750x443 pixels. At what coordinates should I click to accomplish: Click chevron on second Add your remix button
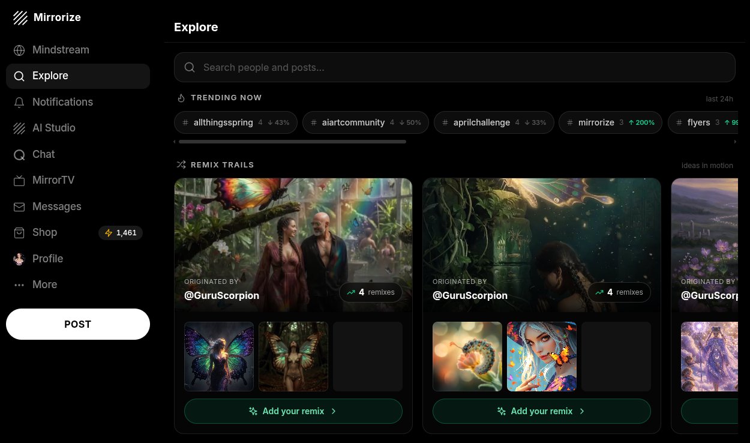coord(582,411)
